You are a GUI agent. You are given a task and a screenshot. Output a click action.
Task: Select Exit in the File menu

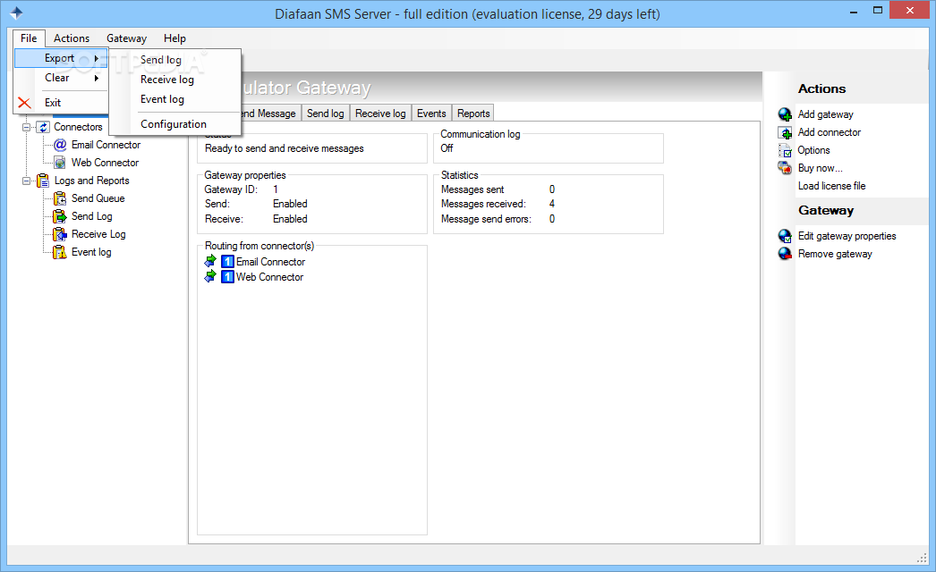click(x=61, y=103)
